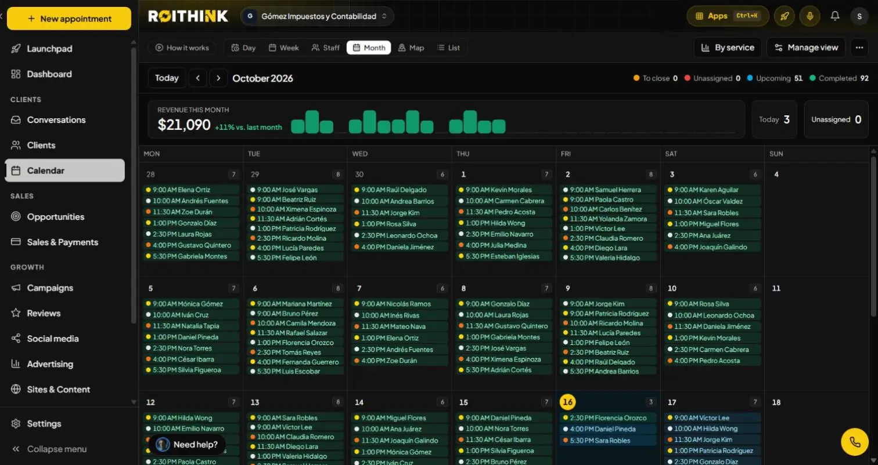Click the Today 3 summary card
Viewport: 878px width, 465px height.
775,119
